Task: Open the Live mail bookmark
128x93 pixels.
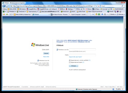Action: tap(104, 9)
